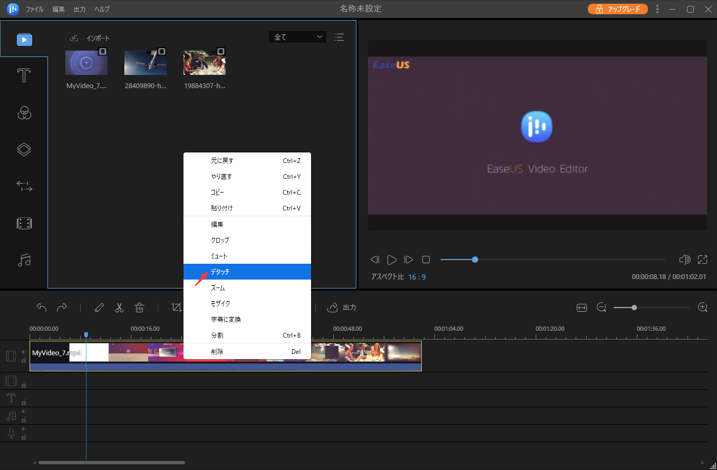The image size is (717, 470).
Task: Choose 貼り付け from the context menu
Action: point(247,208)
